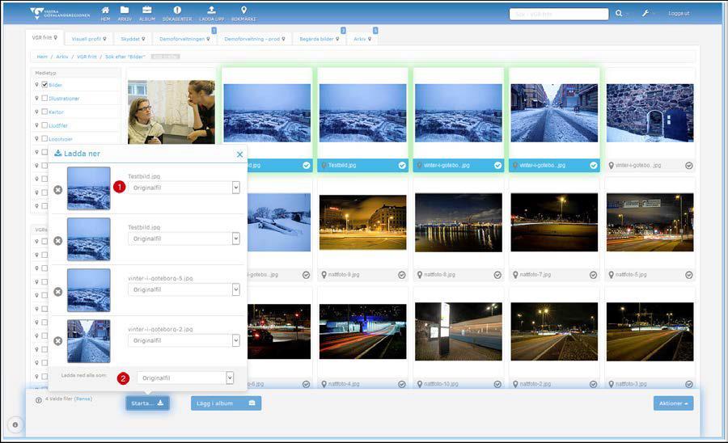Select nattfoto-3.jpg with its checkmark
The width and height of the screenshot is (728, 443).
(x=689, y=384)
